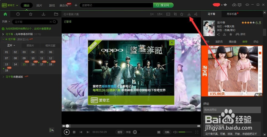Screen dimensions: 267x137
Task: Click the play button
Action: coord(66,132)
